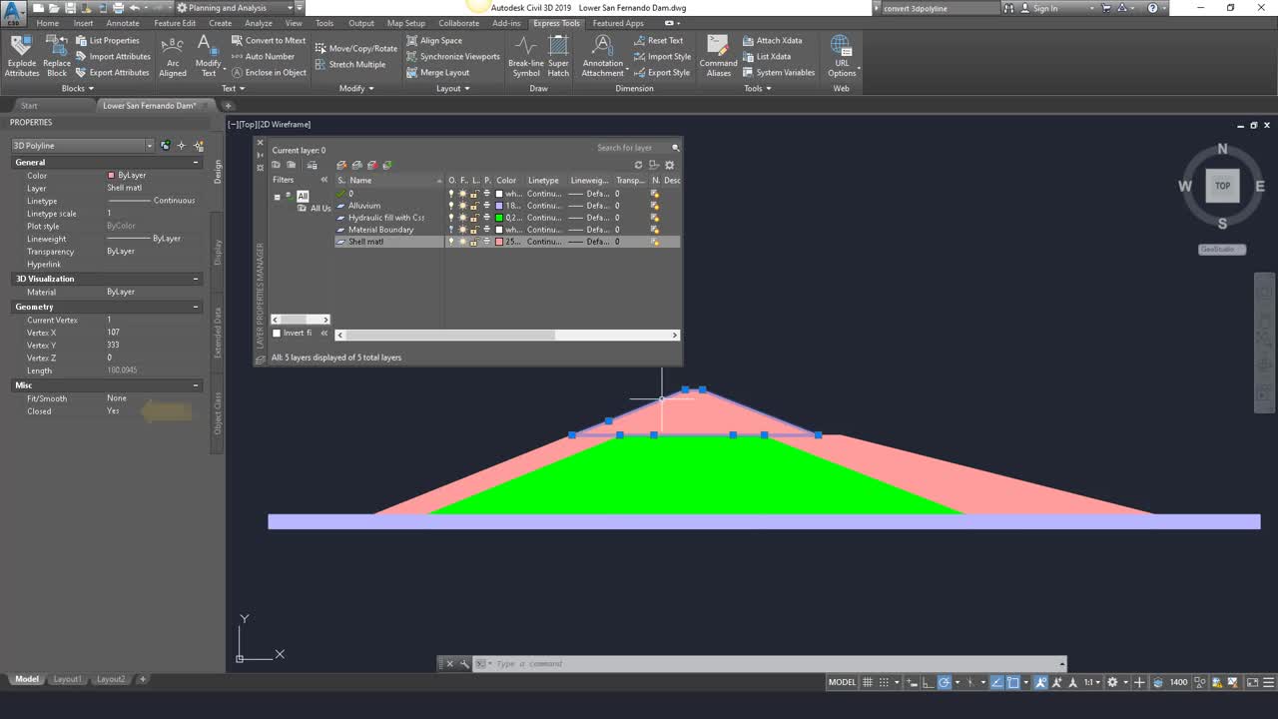Select the Arc Aligned text tool

173,56
